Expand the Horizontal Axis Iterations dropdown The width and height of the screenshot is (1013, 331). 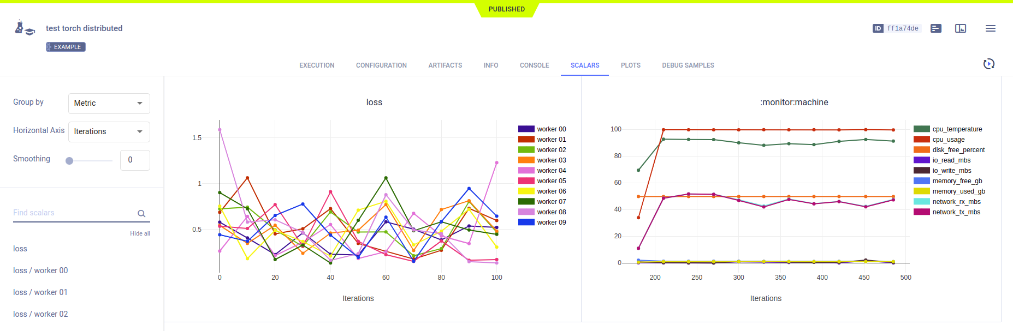[109, 131]
